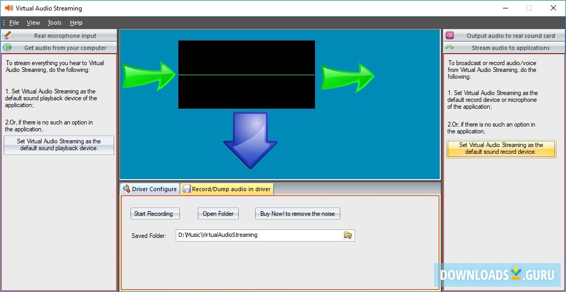Click the left green input arrow graphic
Viewport: 566px width, 292px height.
(x=149, y=75)
